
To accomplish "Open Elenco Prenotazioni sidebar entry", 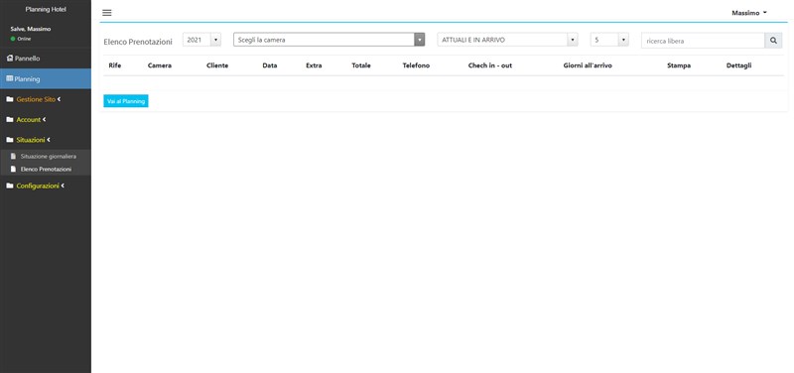I will click(x=46, y=169).
